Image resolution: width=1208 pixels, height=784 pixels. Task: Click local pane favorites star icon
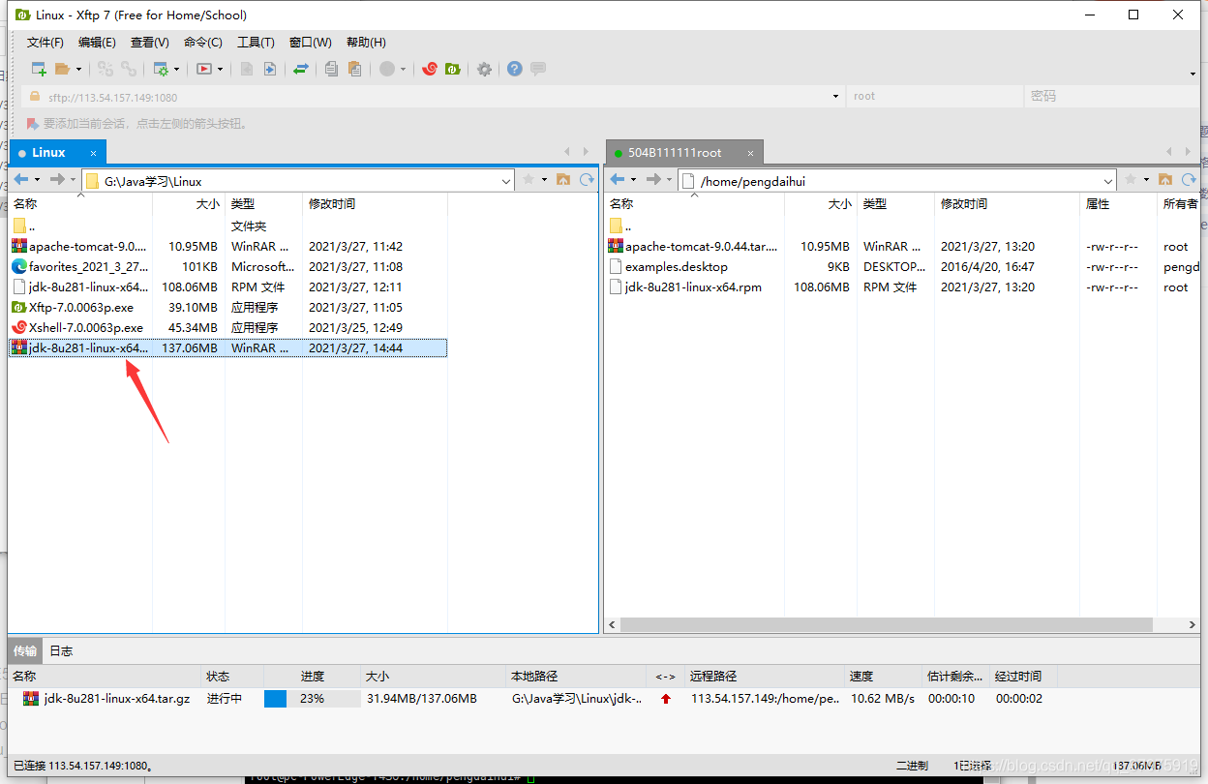pos(528,180)
